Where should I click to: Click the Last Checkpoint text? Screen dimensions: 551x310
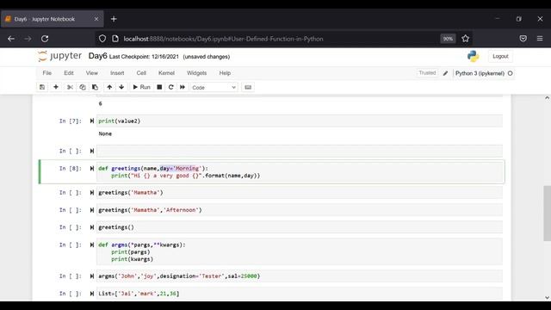[144, 57]
